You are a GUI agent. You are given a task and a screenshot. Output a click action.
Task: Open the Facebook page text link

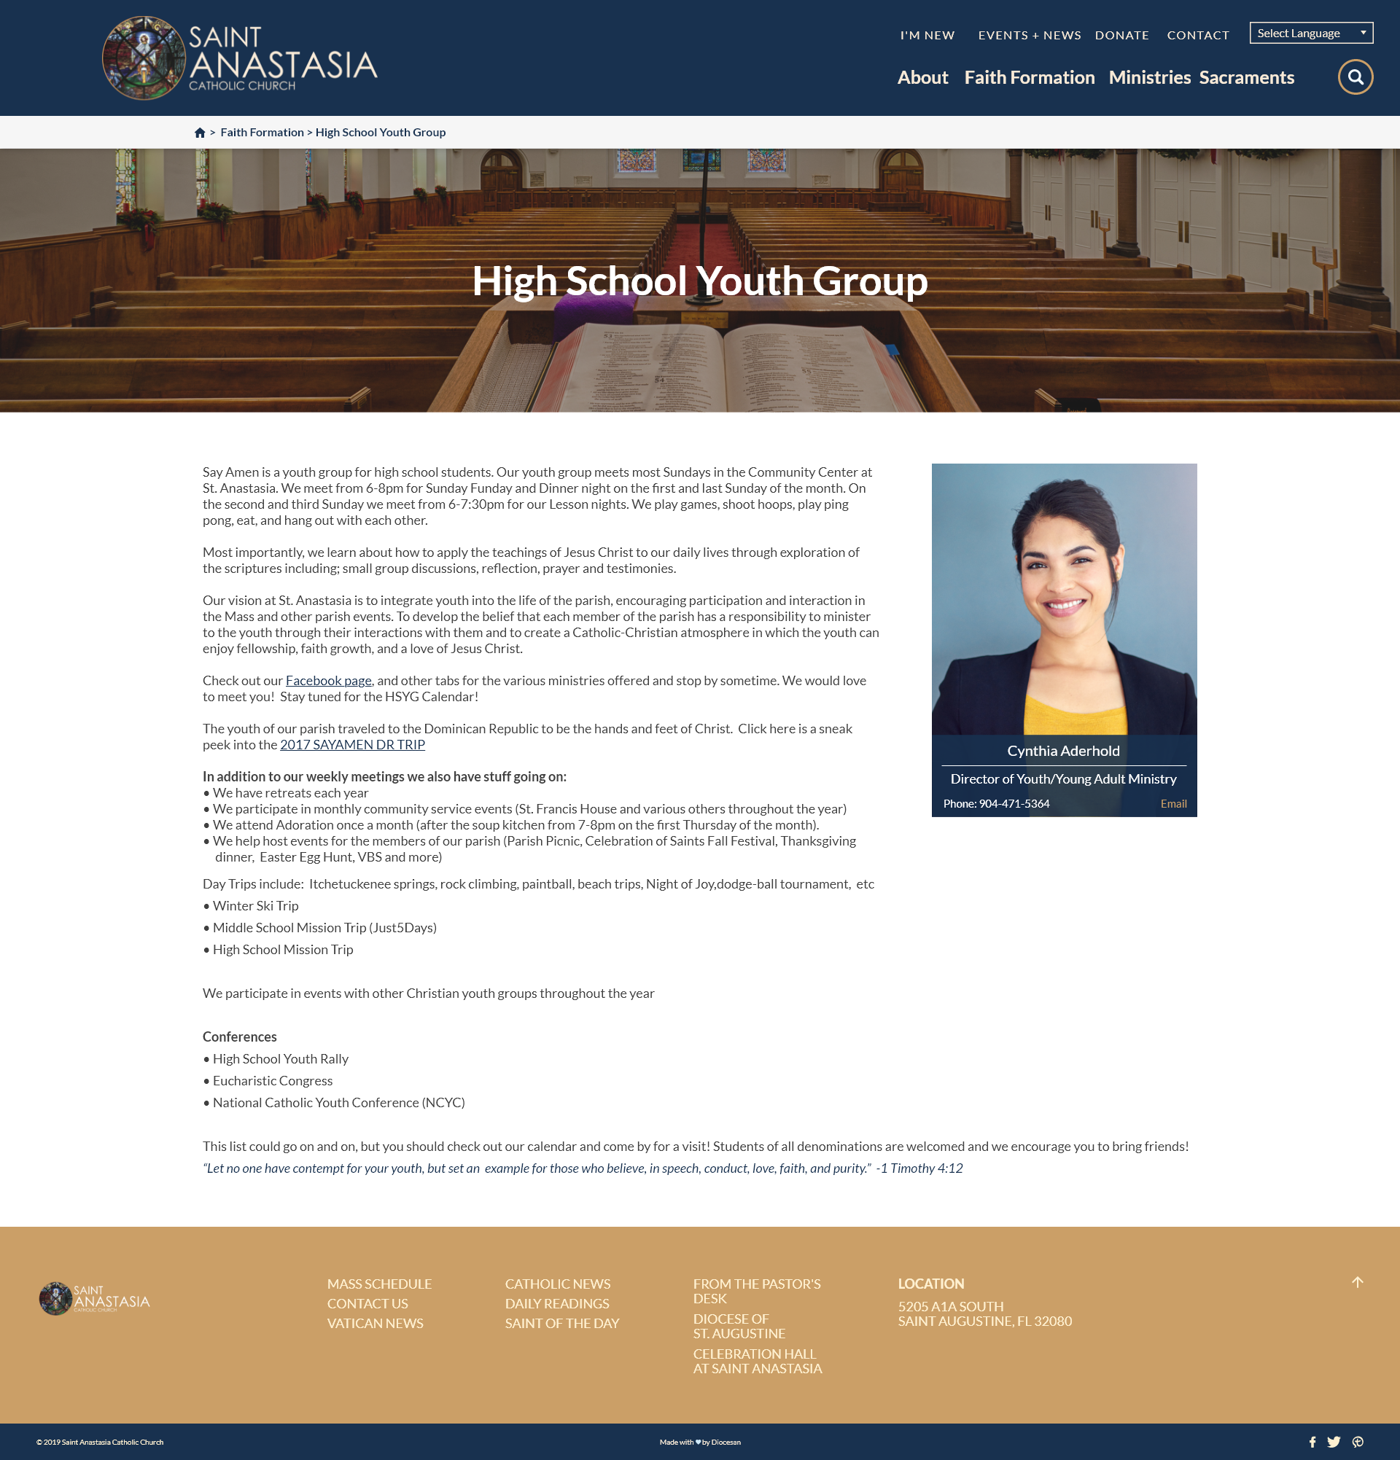point(329,680)
